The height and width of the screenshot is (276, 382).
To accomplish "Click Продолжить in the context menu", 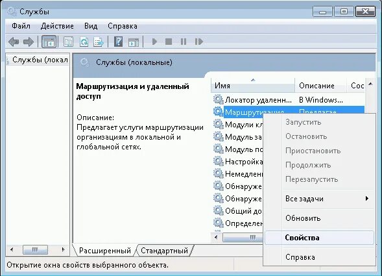I will (x=319, y=165).
